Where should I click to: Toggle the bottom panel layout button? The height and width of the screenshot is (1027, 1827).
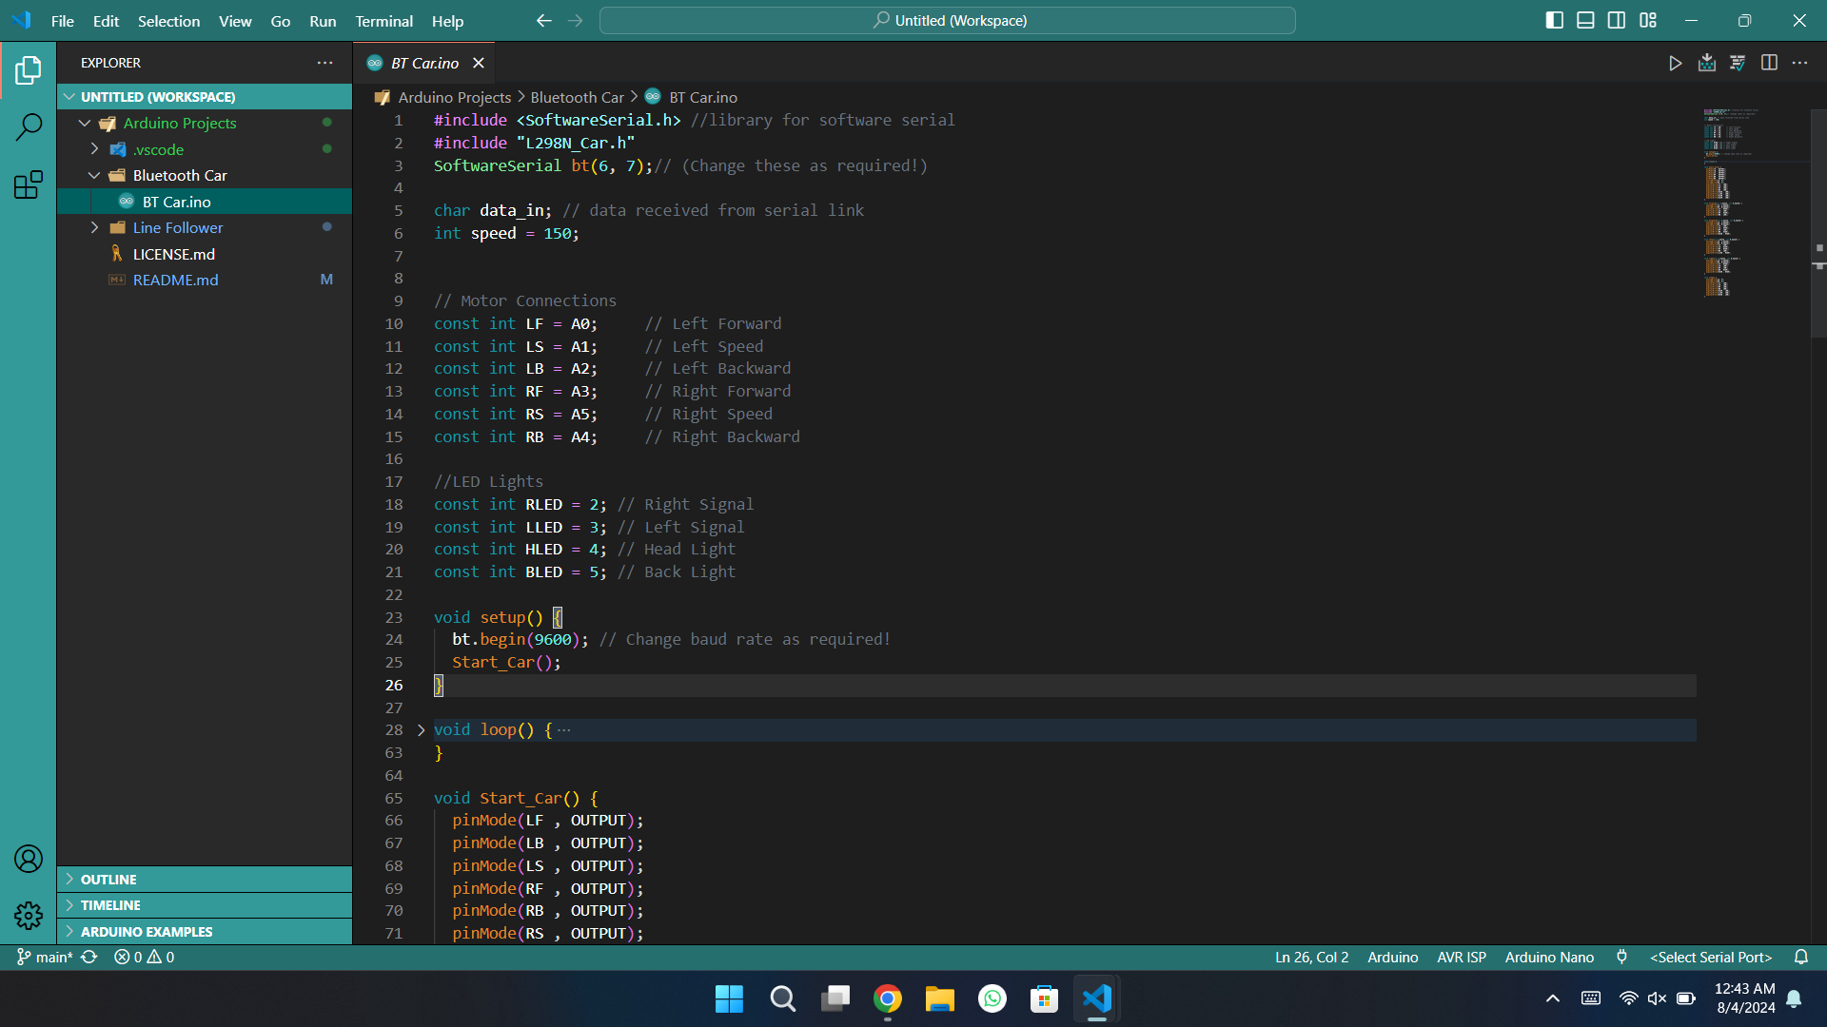pos(1585,20)
